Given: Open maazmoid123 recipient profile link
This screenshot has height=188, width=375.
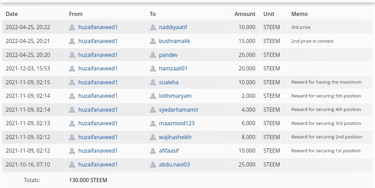Looking at the screenshot, I should [177, 123].
